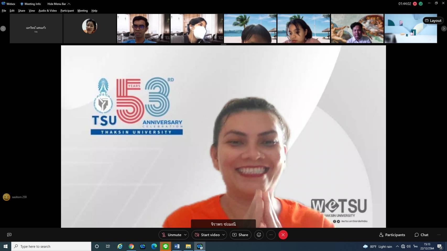Open Microsoft Edge from taskbar
447x251 pixels.
click(154, 246)
